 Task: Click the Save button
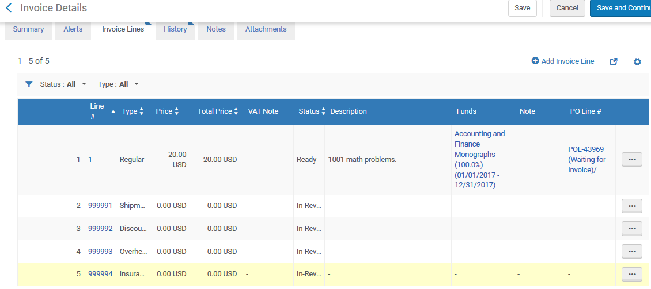tap(523, 8)
